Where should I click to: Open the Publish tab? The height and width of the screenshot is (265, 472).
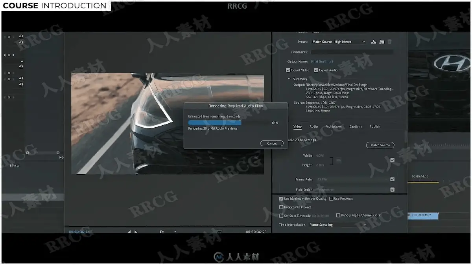tap(375, 126)
